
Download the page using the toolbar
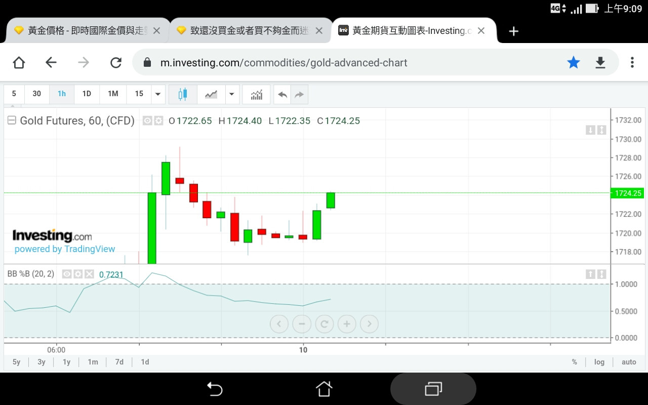point(600,62)
